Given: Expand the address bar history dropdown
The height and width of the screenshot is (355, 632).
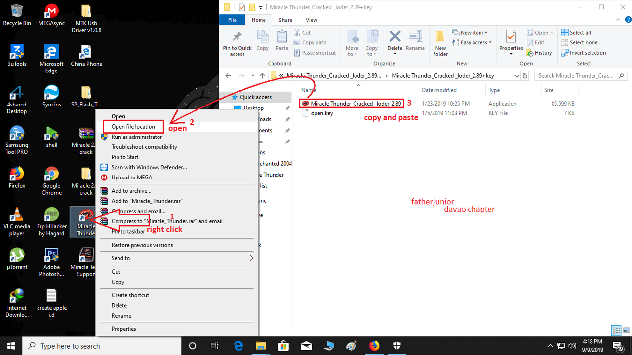Looking at the screenshot, I should (x=517, y=76).
